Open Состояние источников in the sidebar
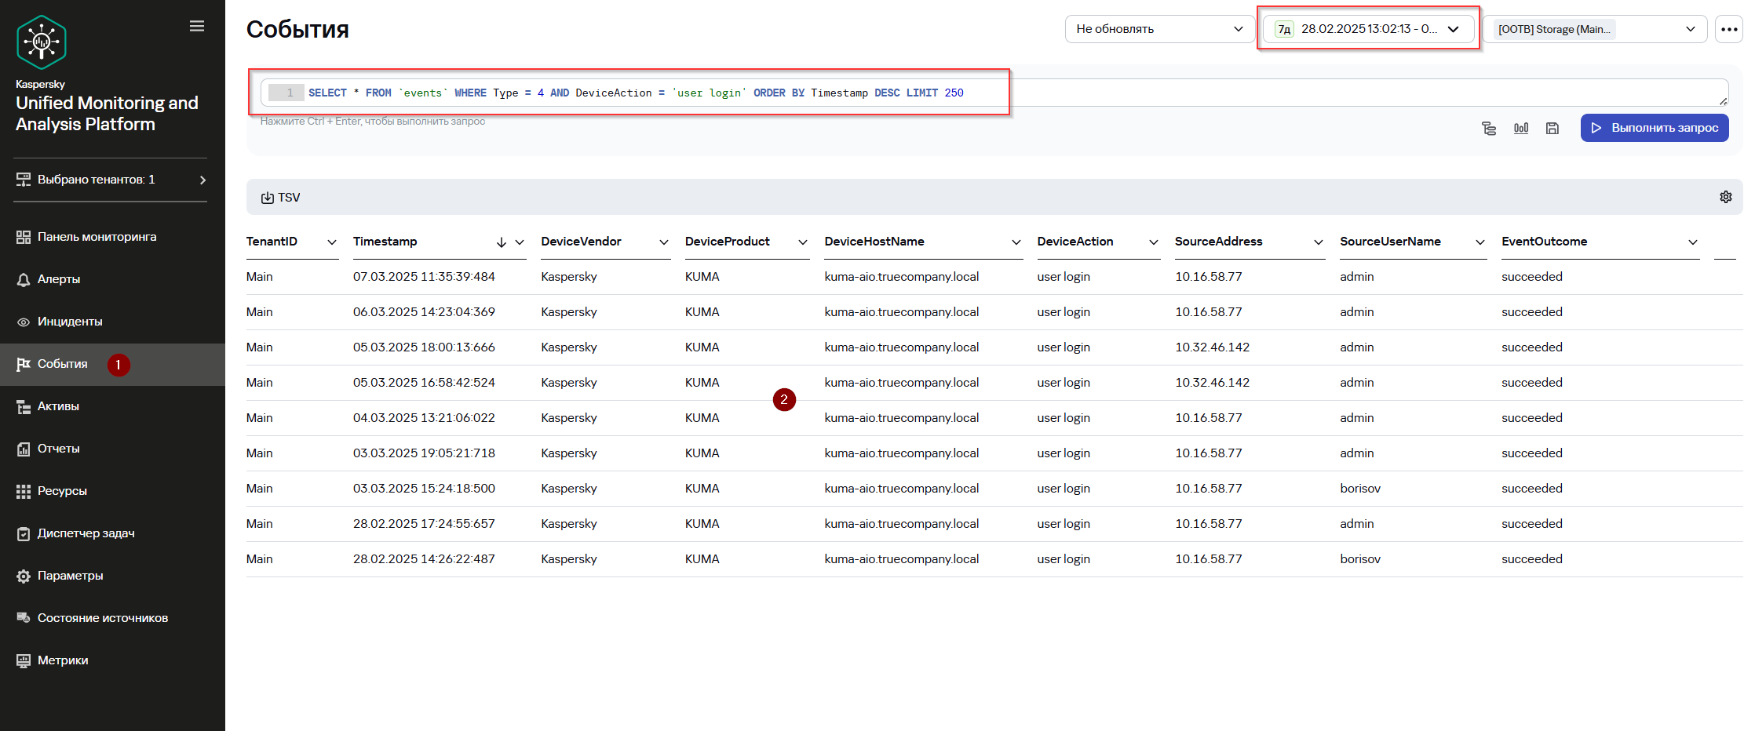This screenshot has height=731, width=1755. coord(112,618)
